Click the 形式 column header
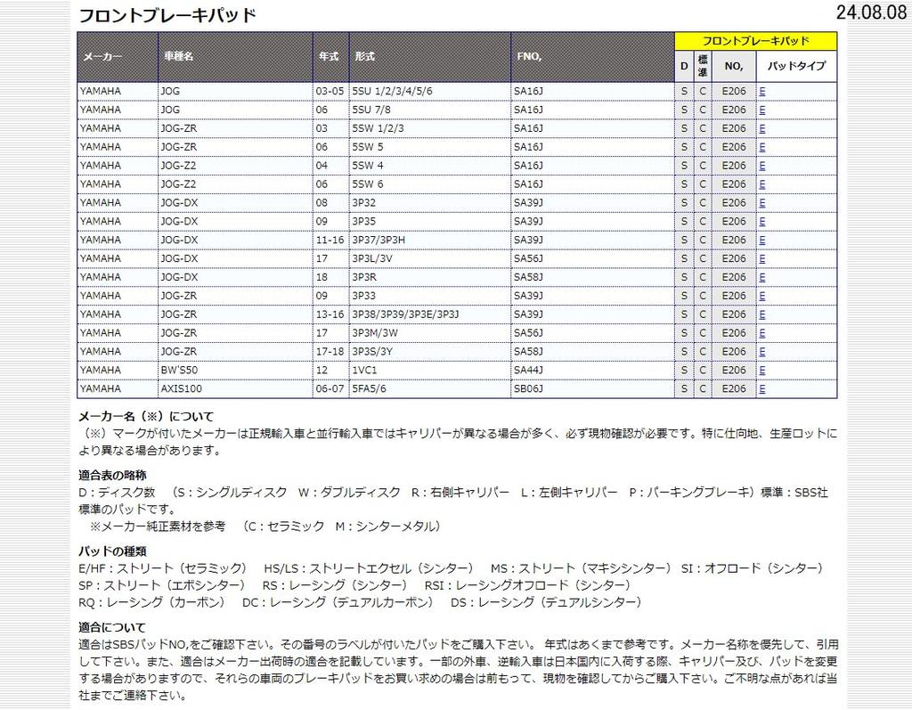Image resolution: width=912 pixels, height=710 pixels. tap(364, 56)
